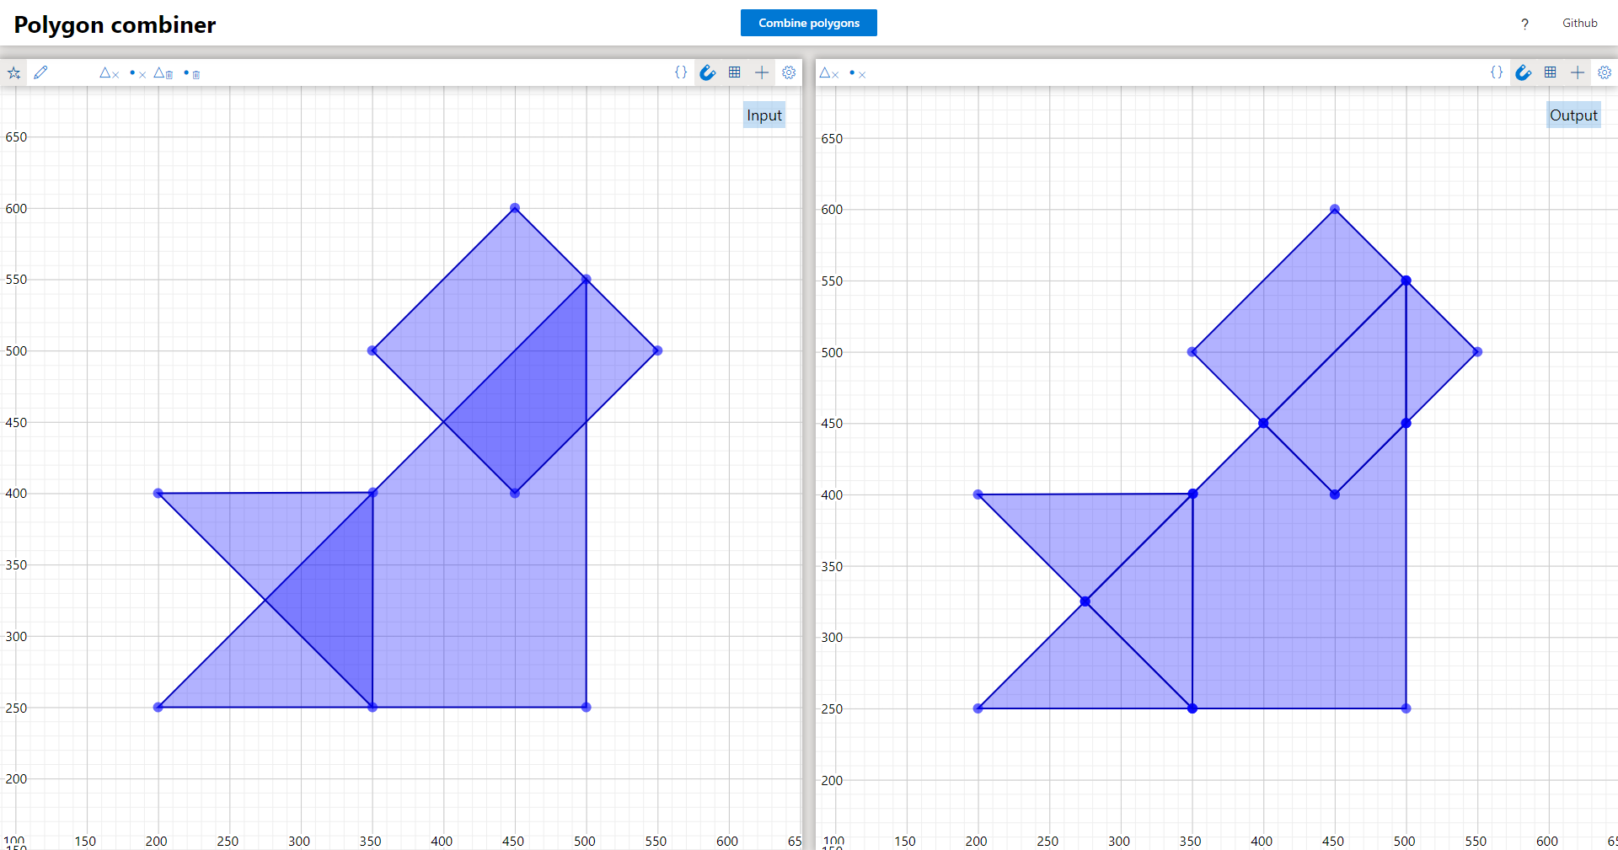Click the Polygon combiner title
The width and height of the screenshot is (1618, 850).
click(x=115, y=24)
